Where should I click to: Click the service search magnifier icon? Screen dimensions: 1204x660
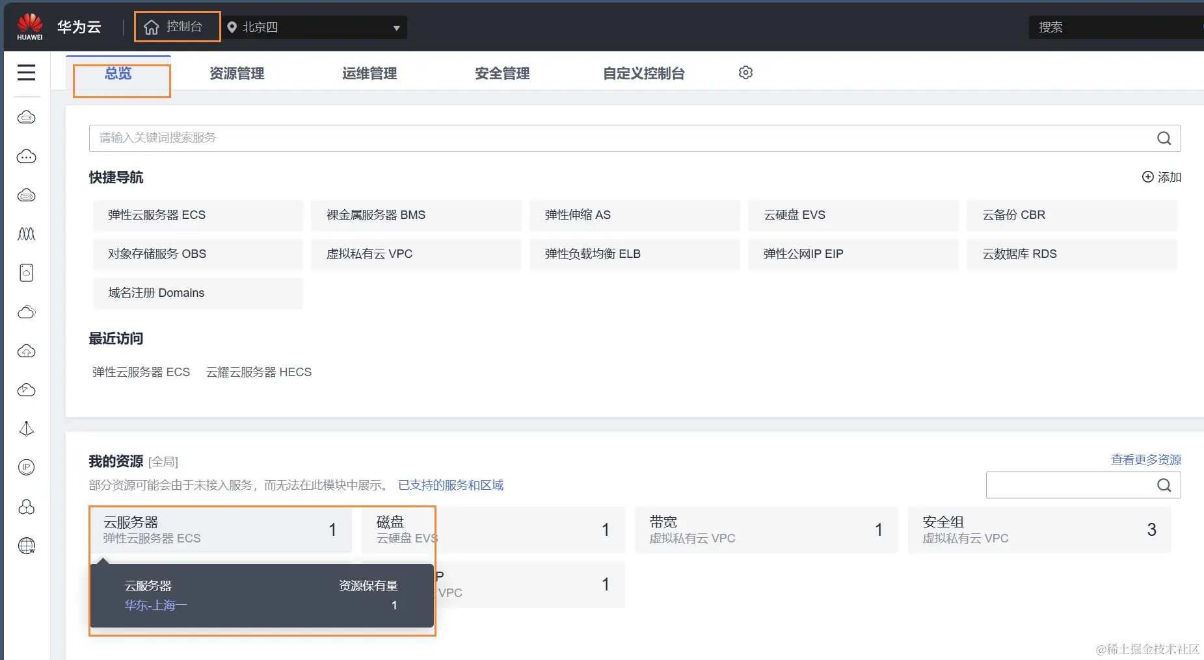(x=1164, y=138)
